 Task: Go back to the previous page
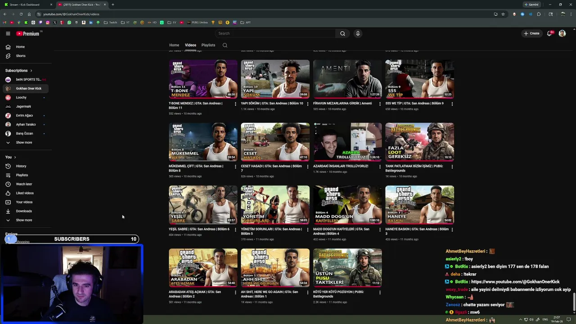(4, 14)
